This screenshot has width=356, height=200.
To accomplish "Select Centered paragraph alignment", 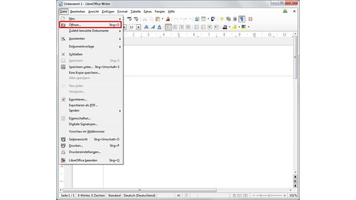I will [175, 27].
